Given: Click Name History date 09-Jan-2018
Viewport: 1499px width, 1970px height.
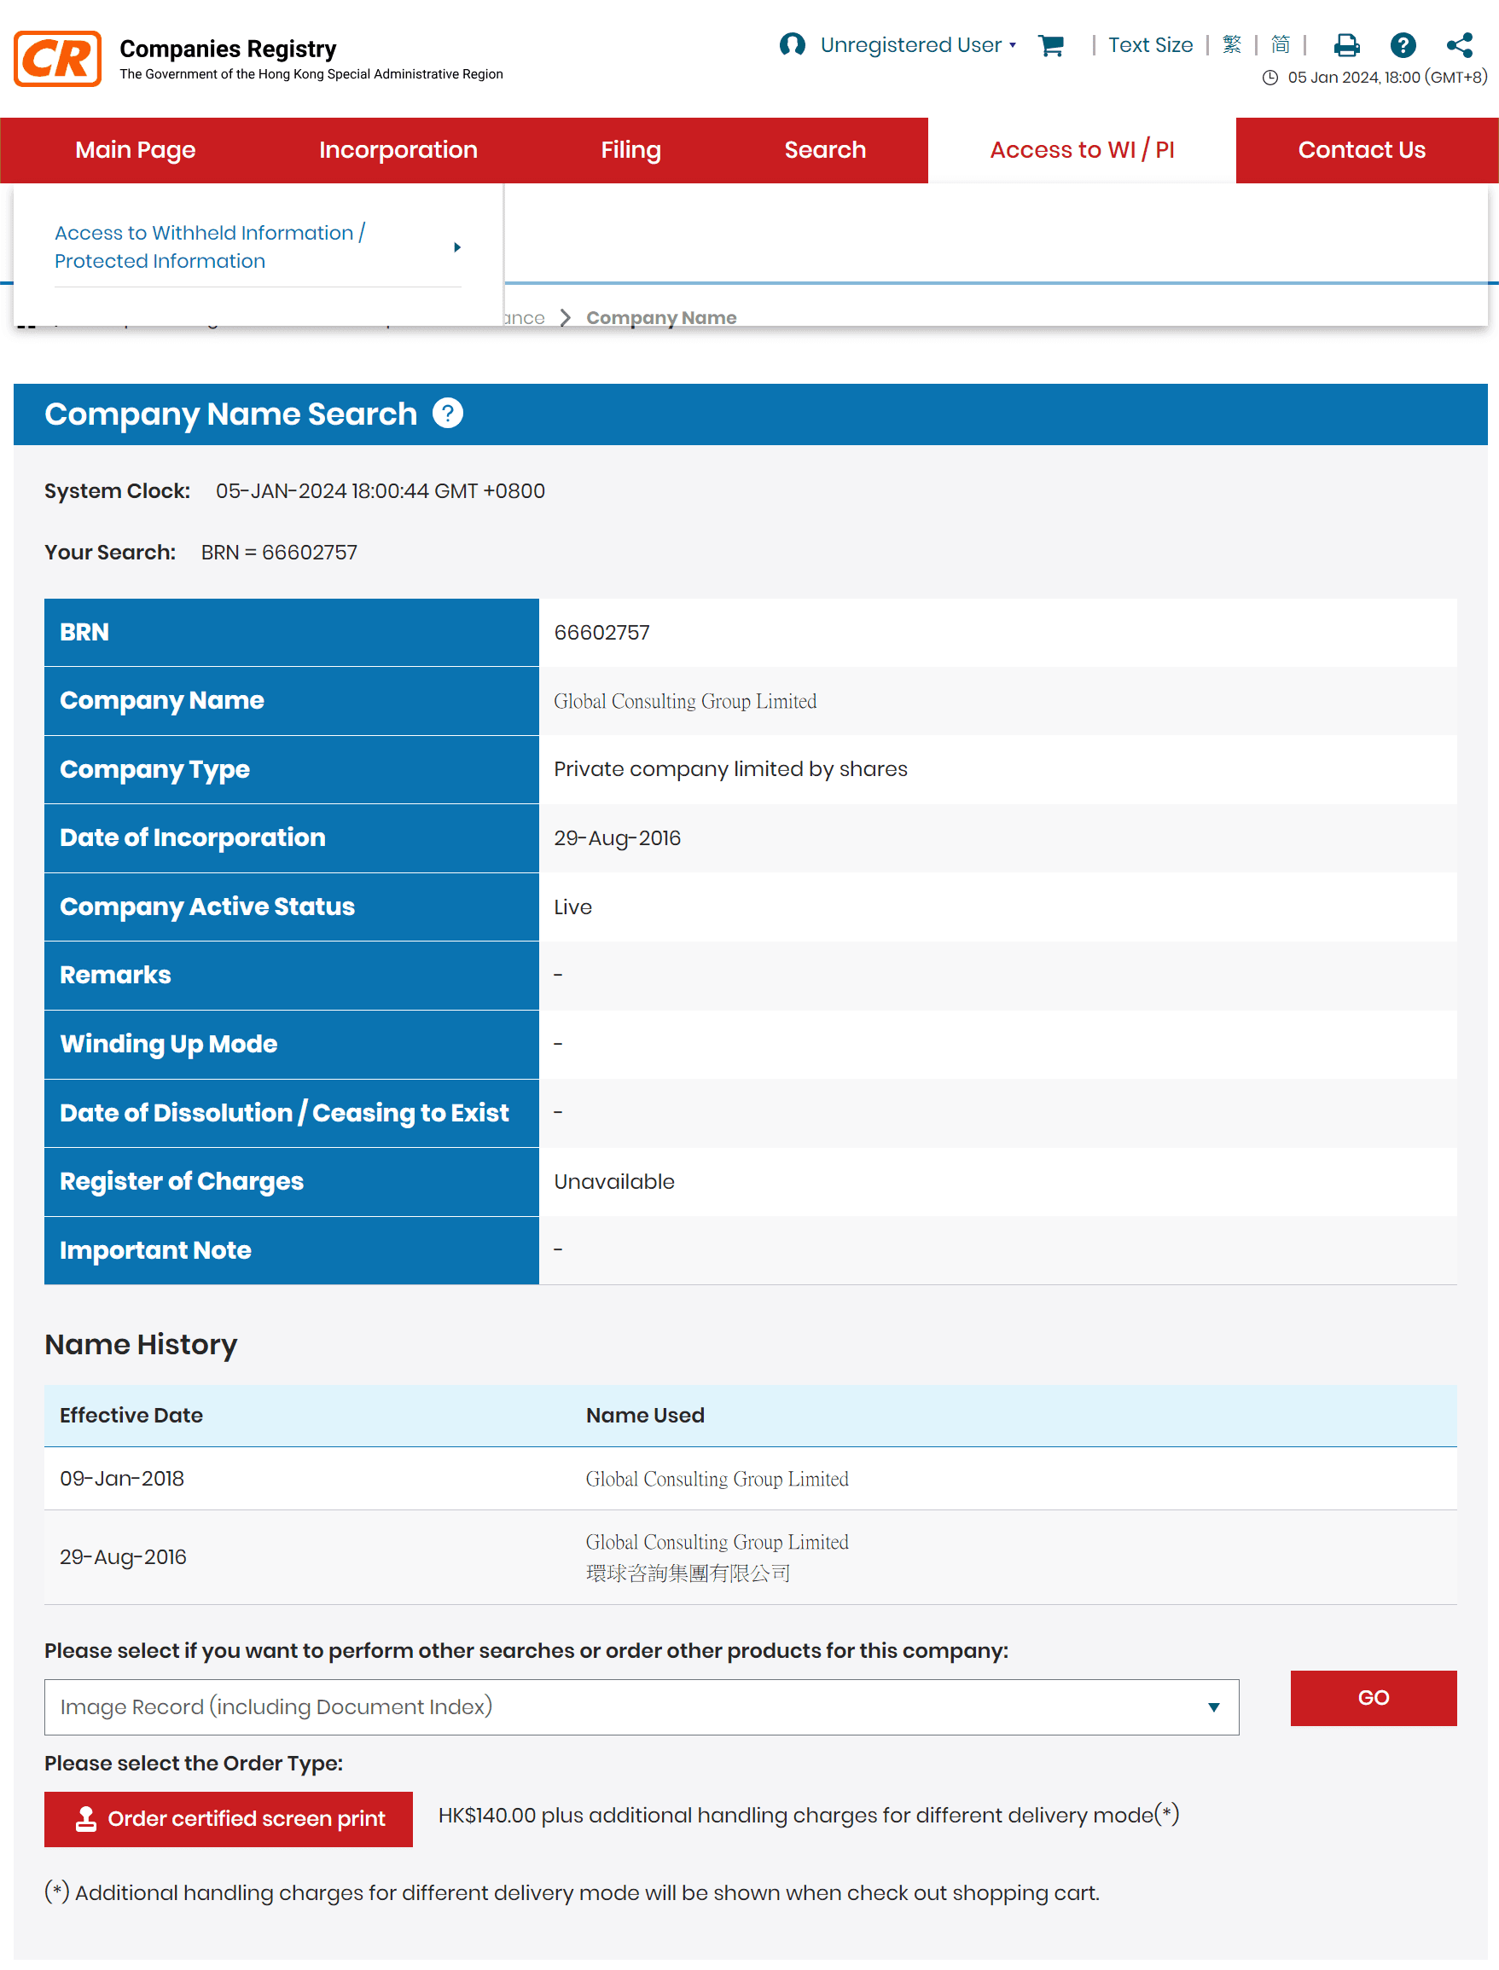Looking at the screenshot, I should tap(122, 1479).
